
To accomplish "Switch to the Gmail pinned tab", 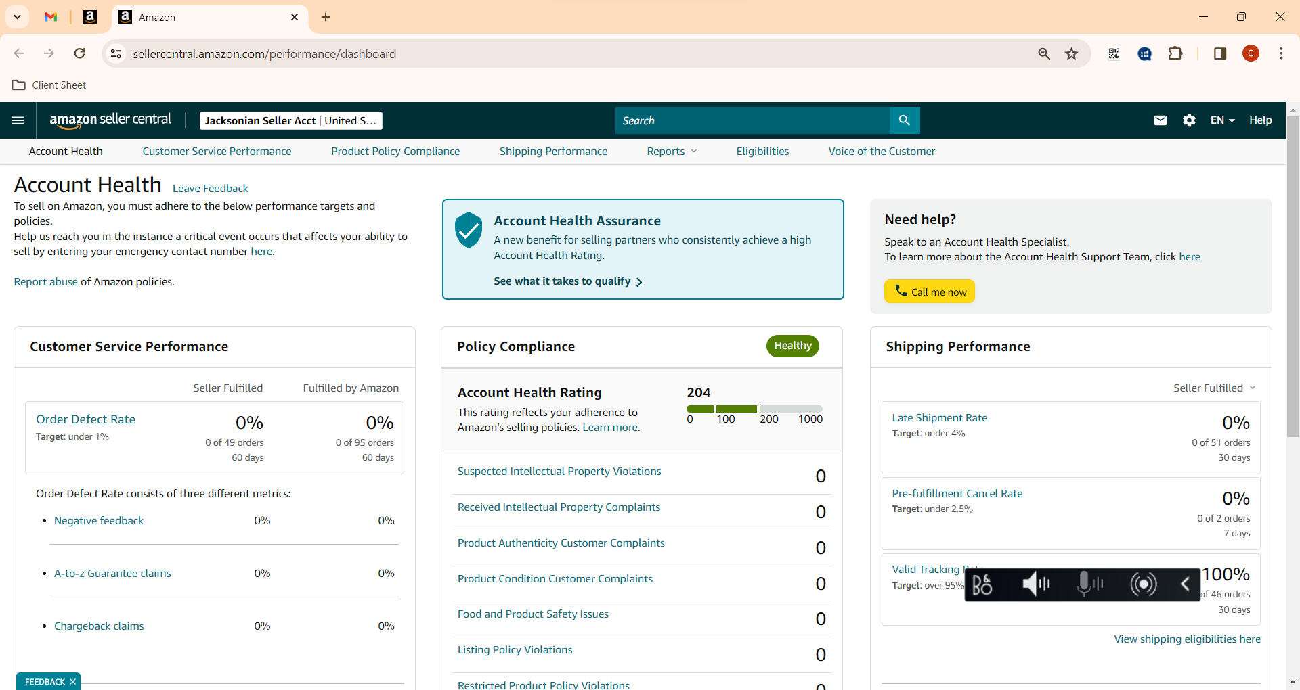I will click(51, 17).
